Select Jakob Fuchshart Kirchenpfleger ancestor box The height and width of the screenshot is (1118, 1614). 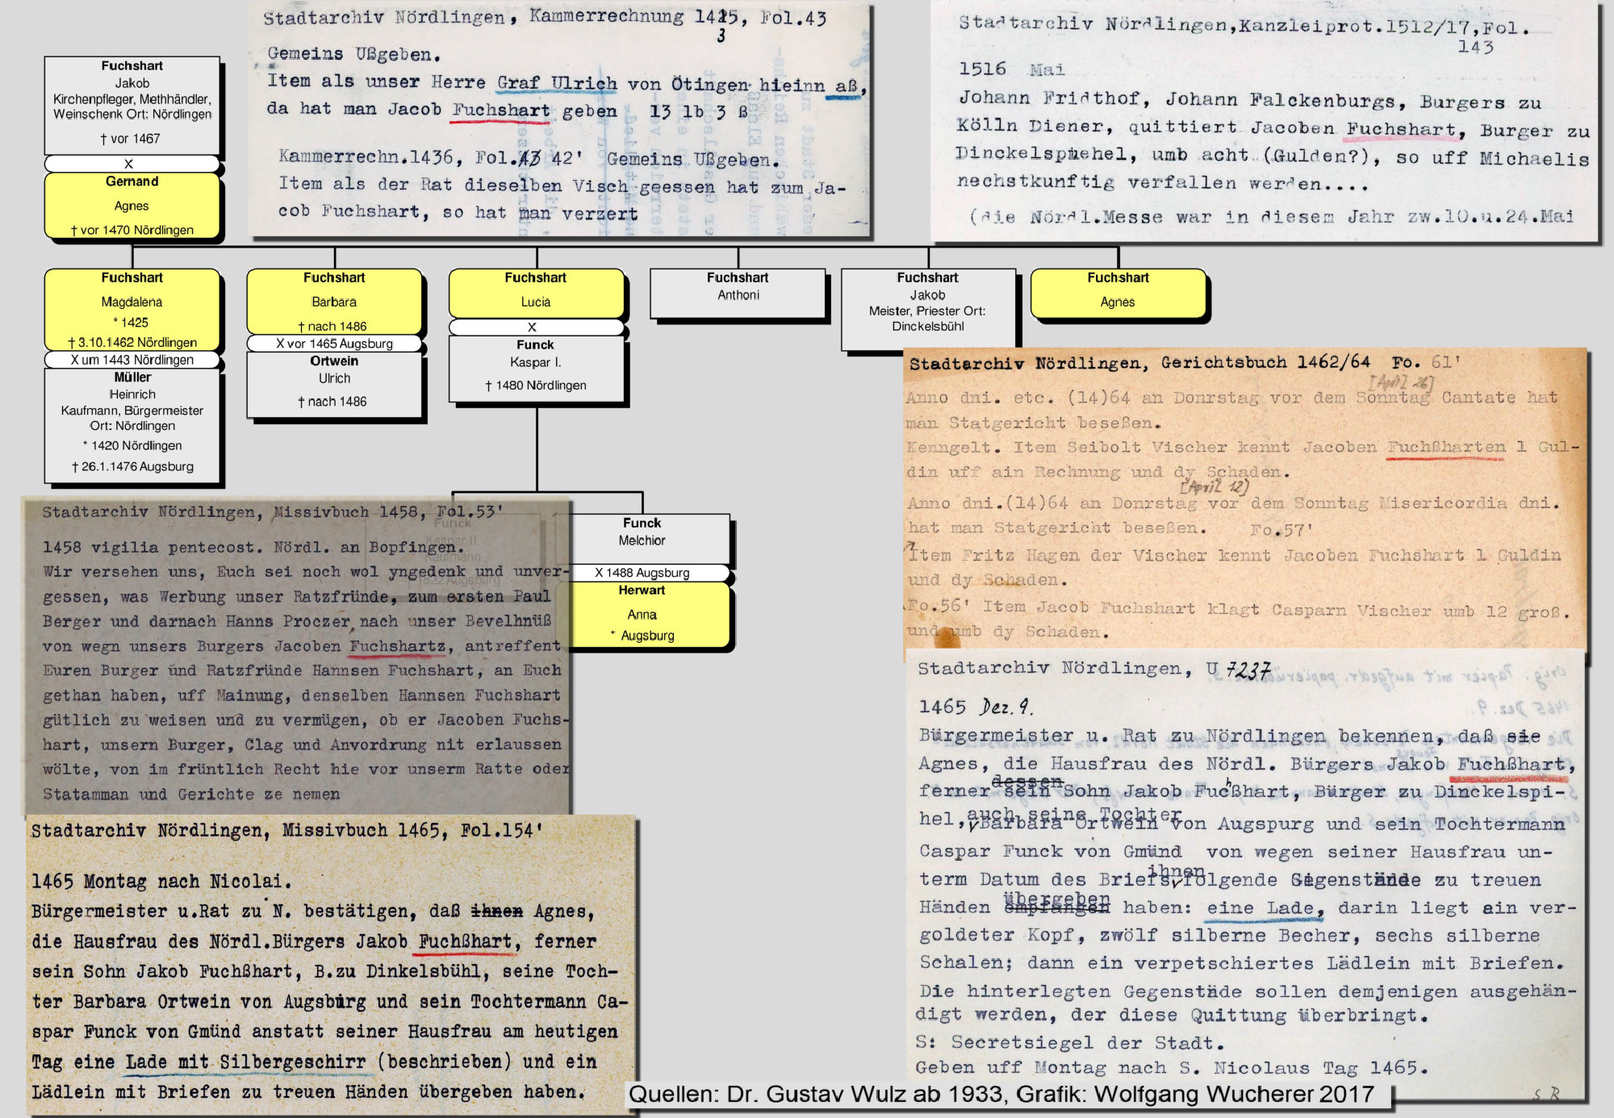pos(132,103)
